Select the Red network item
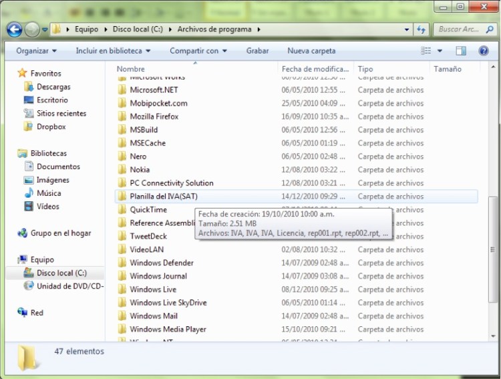The image size is (501, 379). [x=37, y=313]
